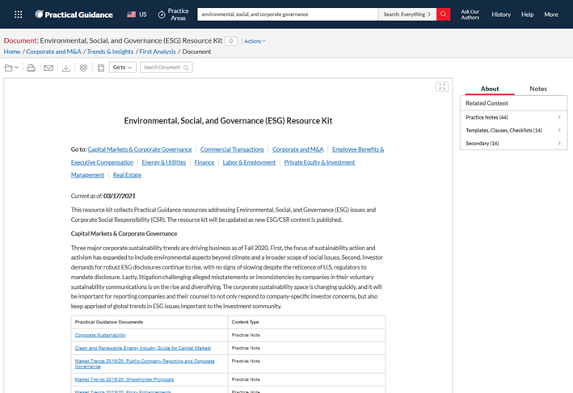Viewport: 573px width, 393px height.
Task: Expand Practice Notes (44) chevron
Action: (559, 117)
